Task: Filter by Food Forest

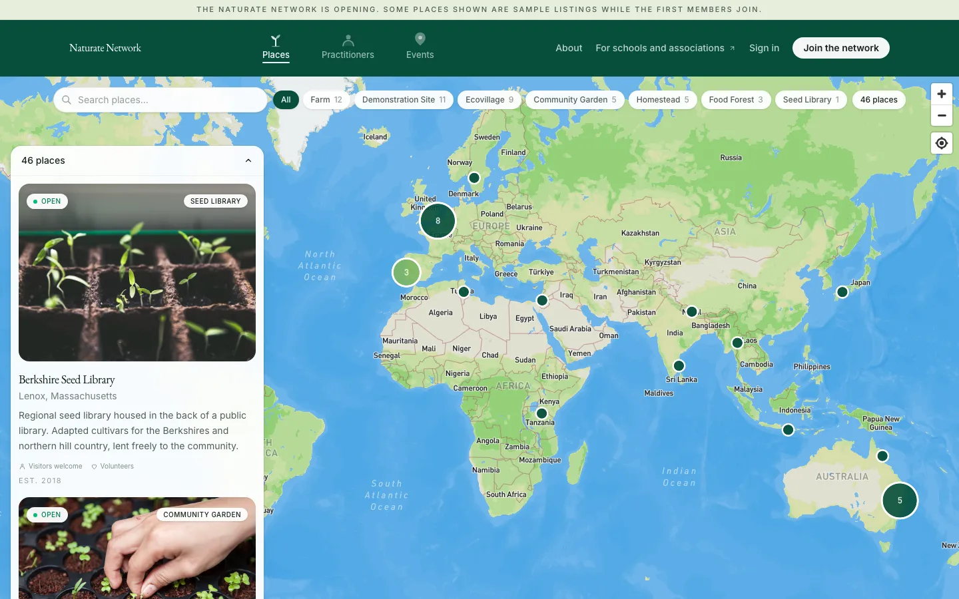Action: 736,100
